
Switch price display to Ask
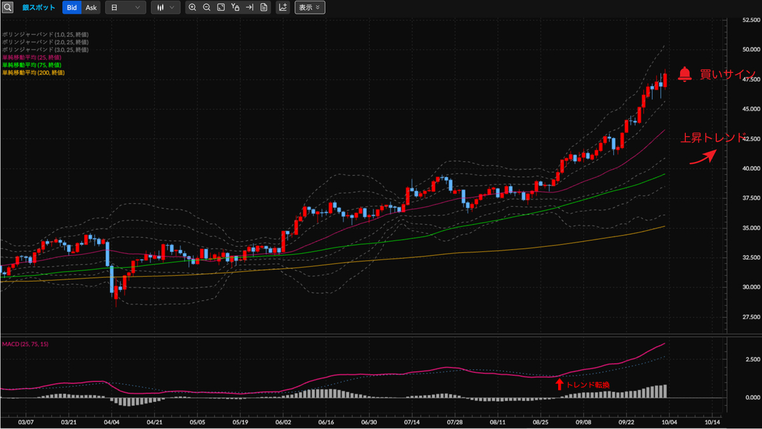pyautogui.click(x=91, y=8)
